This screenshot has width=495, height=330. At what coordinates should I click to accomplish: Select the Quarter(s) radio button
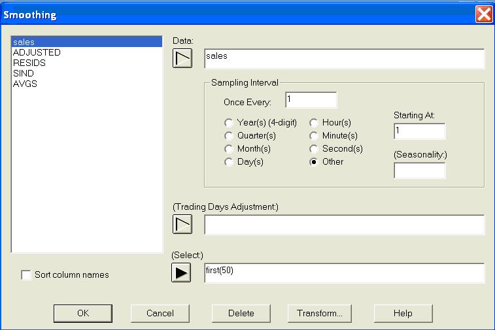pyautogui.click(x=229, y=136)
